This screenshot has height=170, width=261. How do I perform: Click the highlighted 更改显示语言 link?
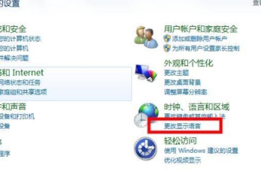click(182, 126)
